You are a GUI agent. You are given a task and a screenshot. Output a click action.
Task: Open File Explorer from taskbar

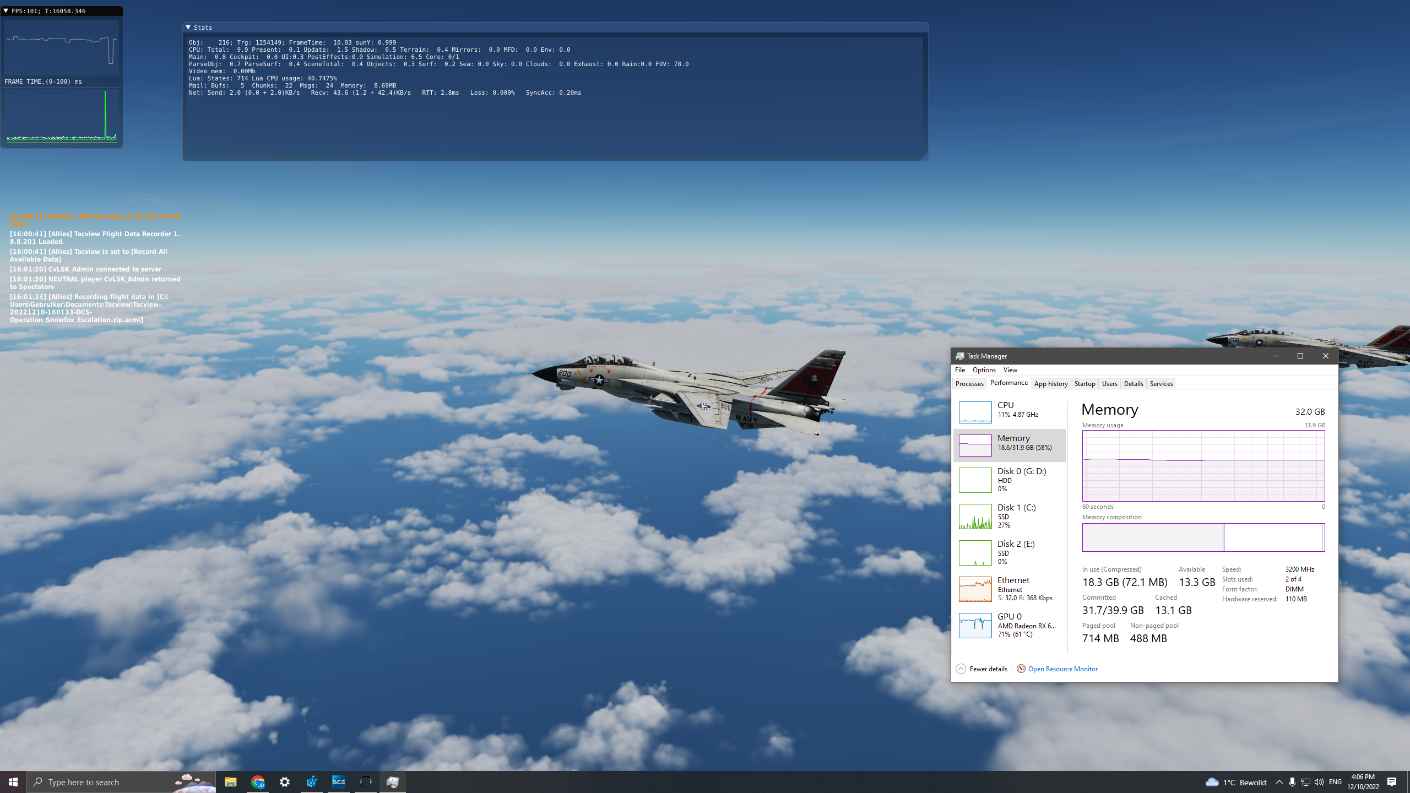pos(230,782)
